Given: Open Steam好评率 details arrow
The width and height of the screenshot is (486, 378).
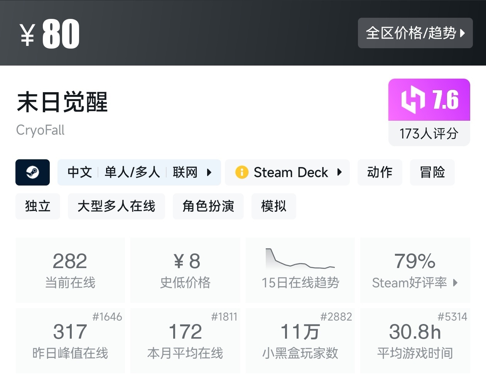Looking at the screenshot, I should [x=456, y=283].
